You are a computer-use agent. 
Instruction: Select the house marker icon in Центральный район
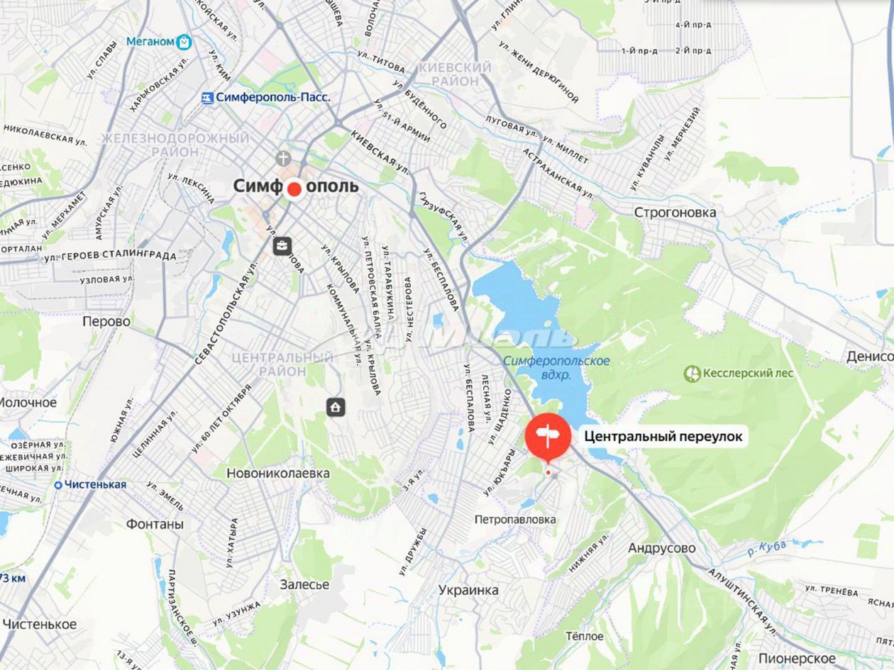[336, 407]
